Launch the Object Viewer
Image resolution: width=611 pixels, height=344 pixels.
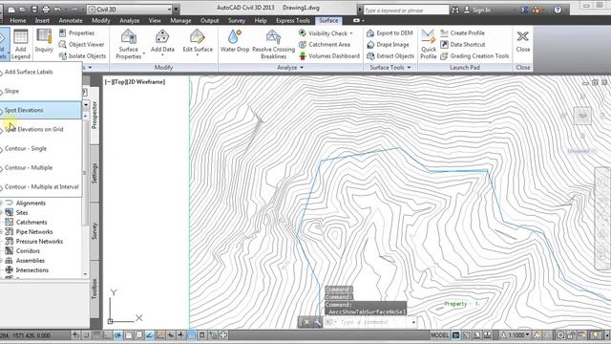click(x=81, y=45)
